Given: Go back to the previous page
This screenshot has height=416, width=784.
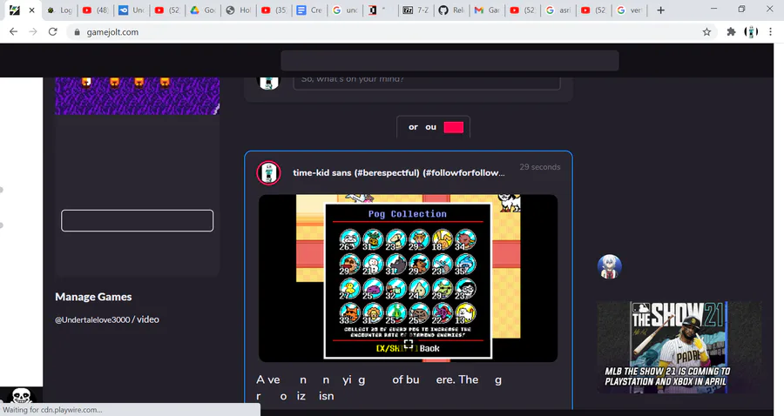Looking at the screenshot, I should (x=13, y=32).
